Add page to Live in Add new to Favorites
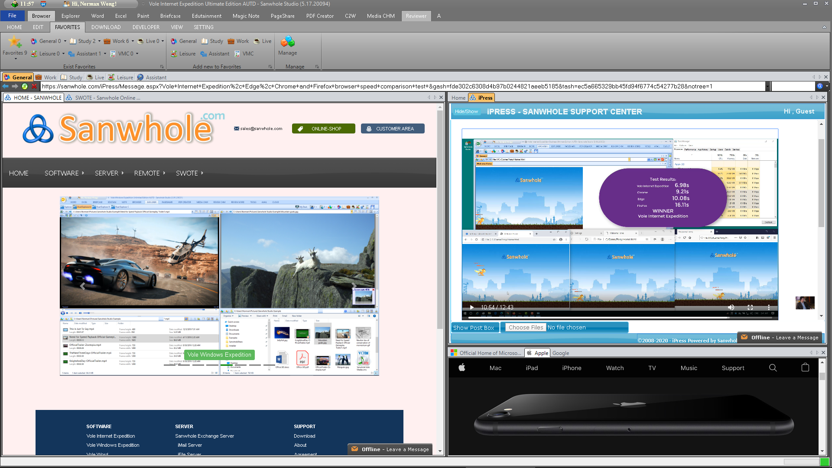 [263, 41]
